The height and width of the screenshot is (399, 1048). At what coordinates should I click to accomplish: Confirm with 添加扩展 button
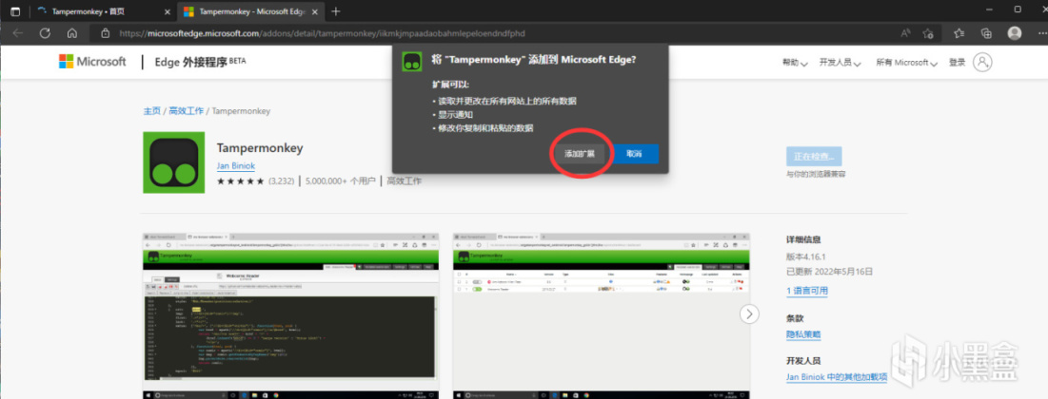[580, 154]
